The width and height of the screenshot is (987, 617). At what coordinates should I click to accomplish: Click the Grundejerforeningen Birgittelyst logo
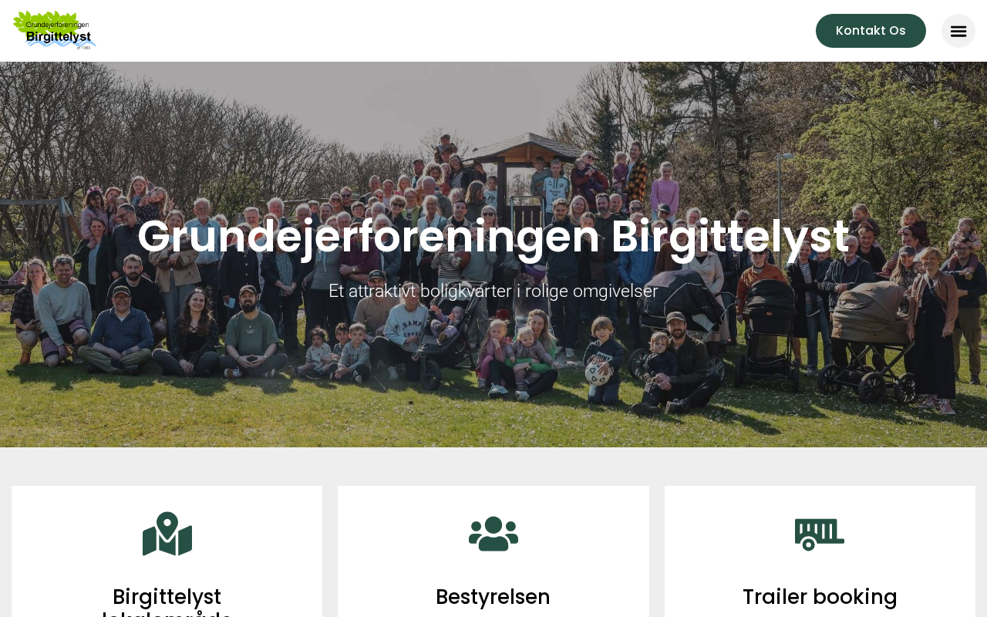(x=55, y=30)
